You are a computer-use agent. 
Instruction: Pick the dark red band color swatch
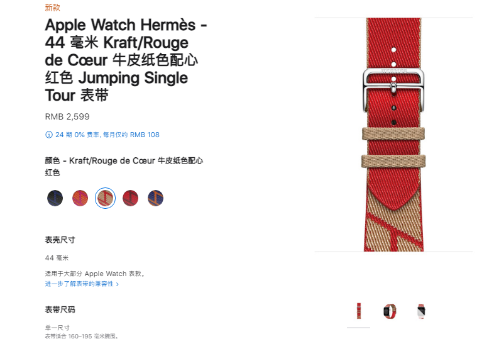pyautogui.click(x=131, y=198)
